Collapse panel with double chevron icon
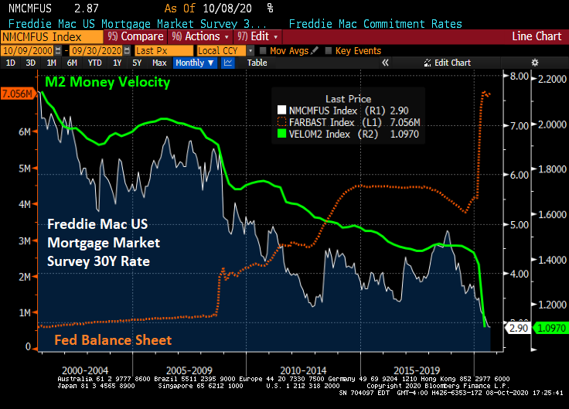569x409 pixels. click(x=385, y=63)
